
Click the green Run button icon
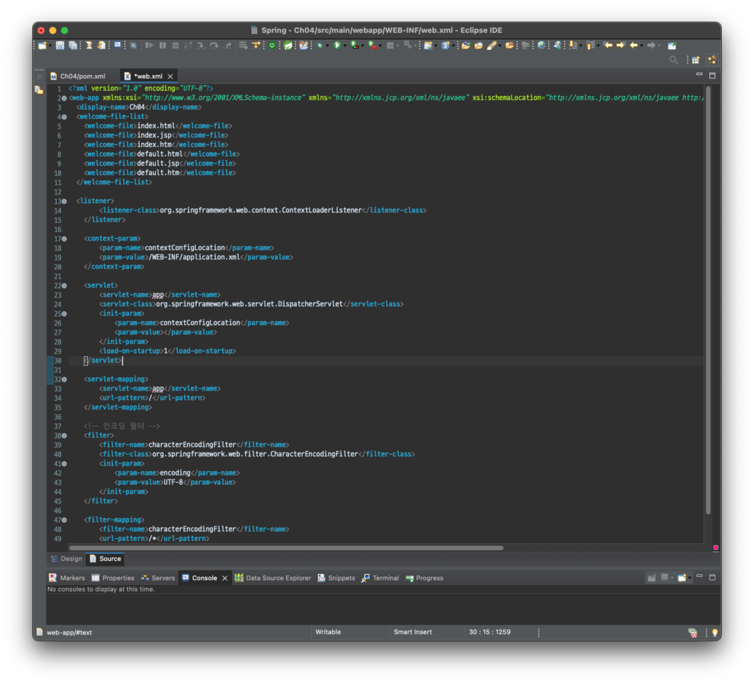coord(337,45)
